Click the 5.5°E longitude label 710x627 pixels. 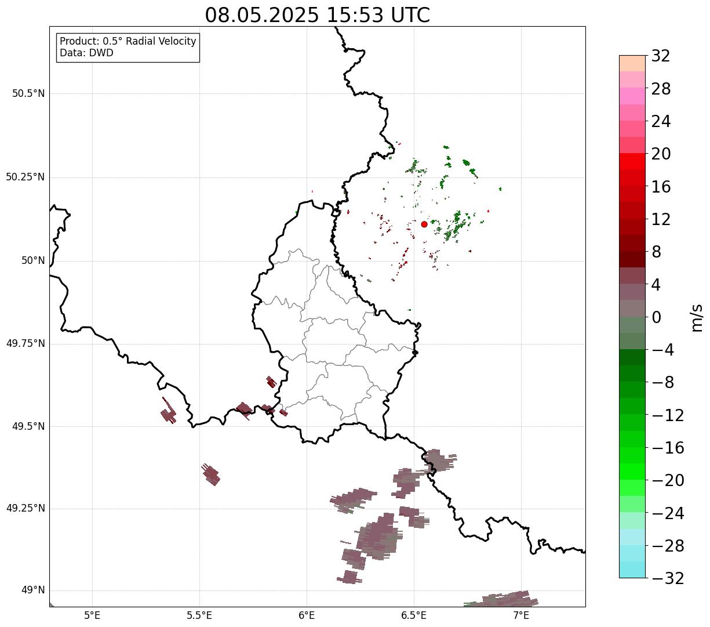(x=199, y=615)
